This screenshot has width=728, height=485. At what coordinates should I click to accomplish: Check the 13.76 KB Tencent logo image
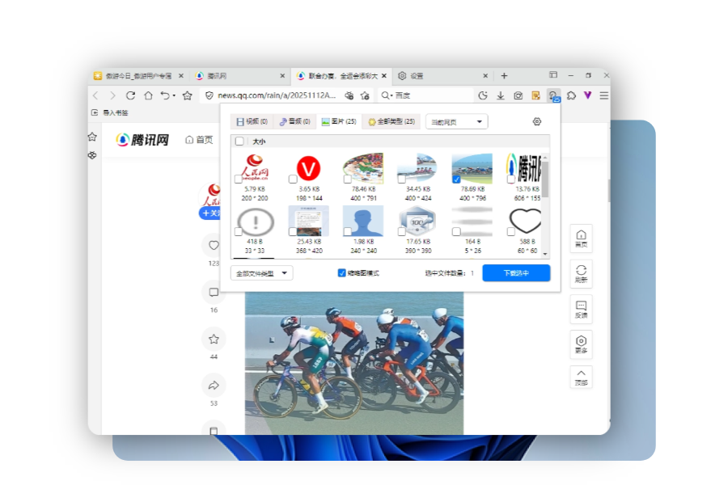[x=510, y=179]
